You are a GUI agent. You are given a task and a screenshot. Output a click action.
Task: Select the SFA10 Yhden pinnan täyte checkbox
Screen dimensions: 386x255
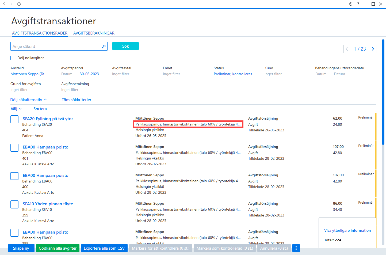tap(14, 204)
